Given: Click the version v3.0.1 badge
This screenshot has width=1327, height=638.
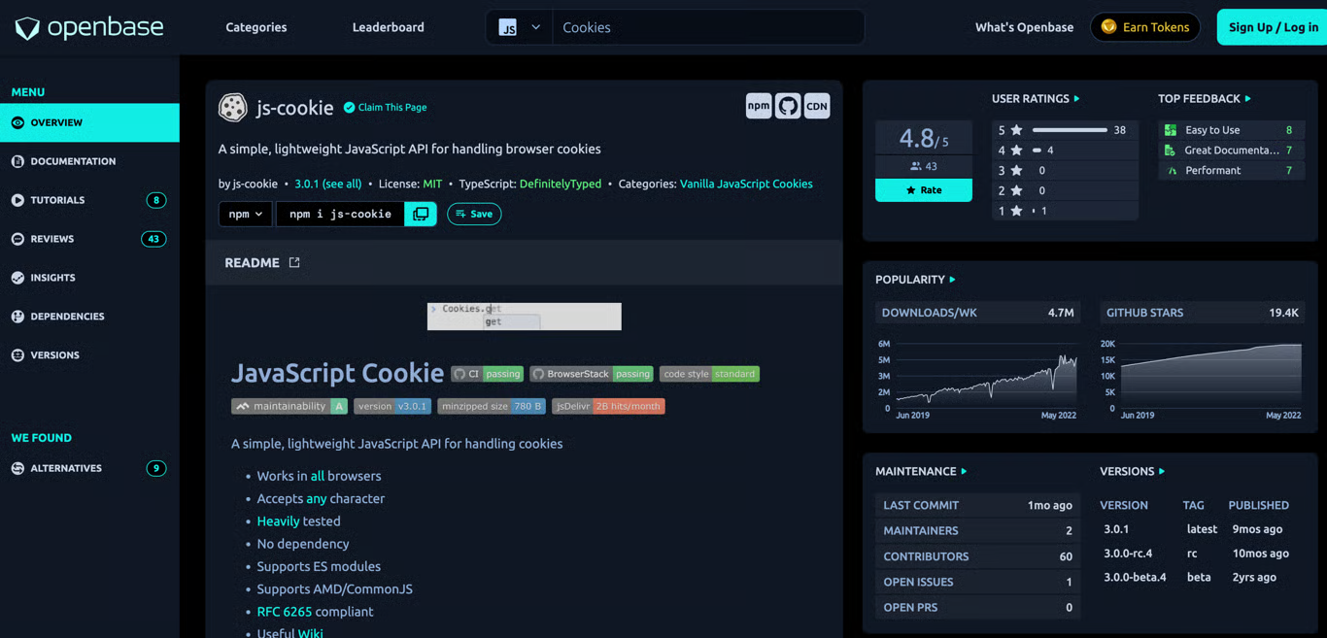Looking at the screenshot, I should pos(392,406).
